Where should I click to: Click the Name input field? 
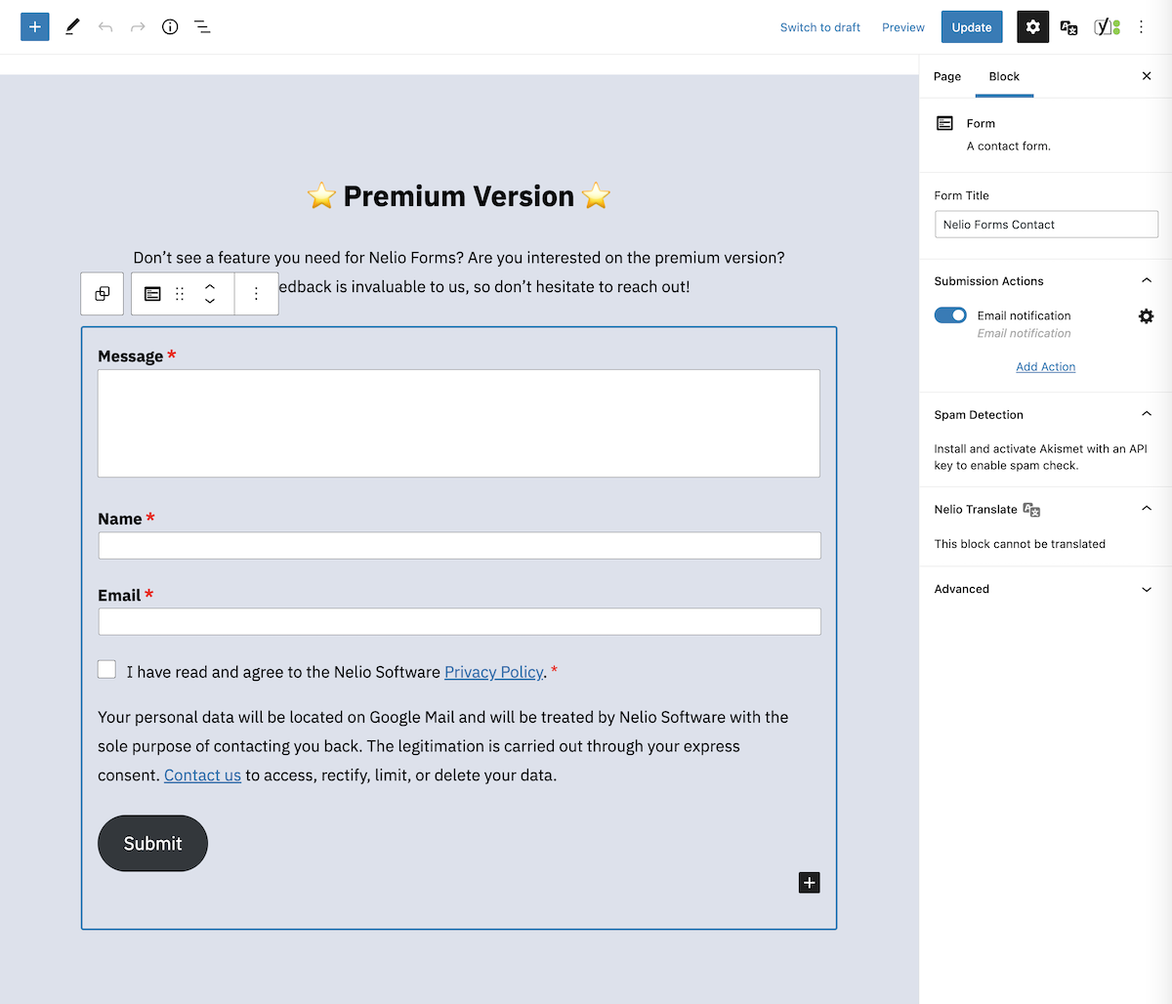(460, 545)
